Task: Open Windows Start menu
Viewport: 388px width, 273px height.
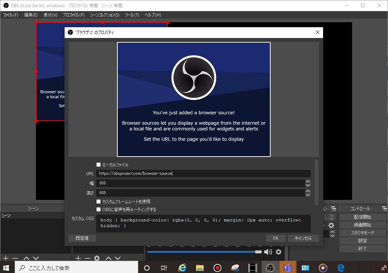Action: click(x=6, y=268)
